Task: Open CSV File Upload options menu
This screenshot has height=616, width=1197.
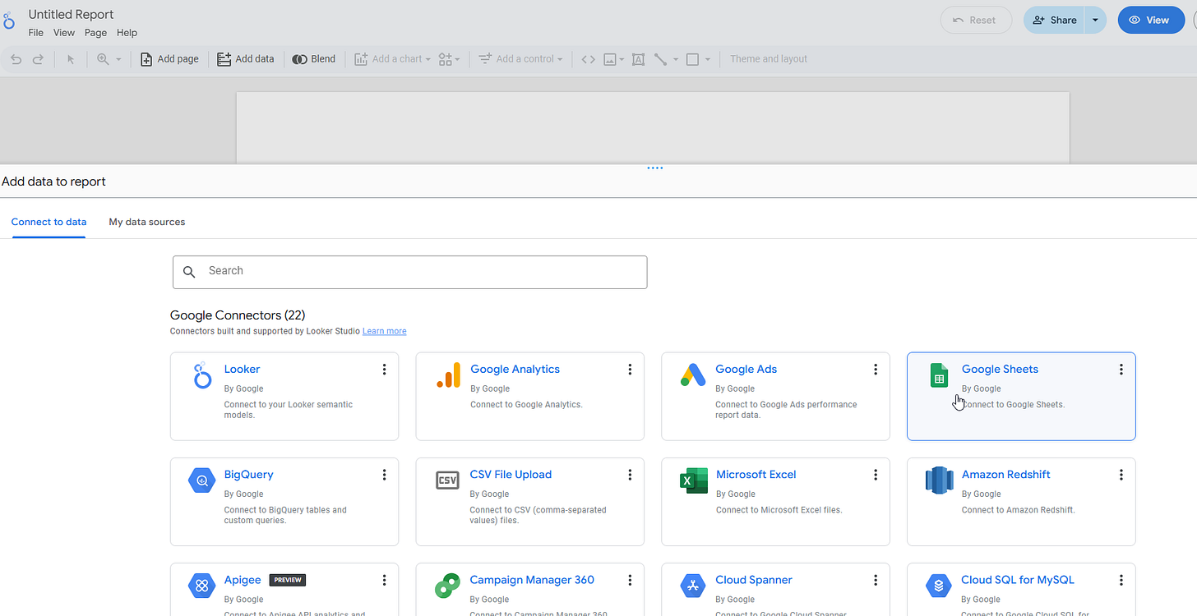Action: [630, 475]
